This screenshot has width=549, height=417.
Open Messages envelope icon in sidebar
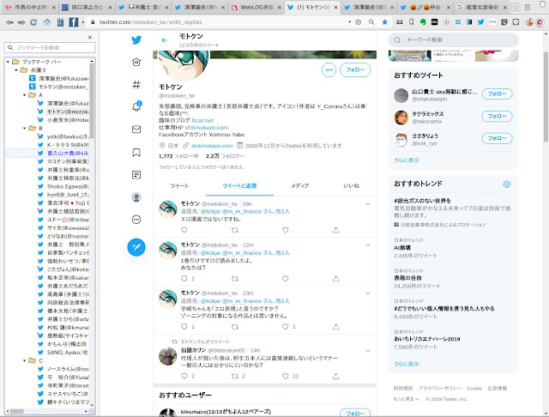tap(136, 130)
